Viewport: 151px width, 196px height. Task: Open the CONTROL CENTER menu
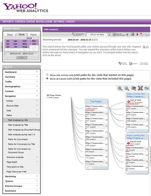click(25, 22)
